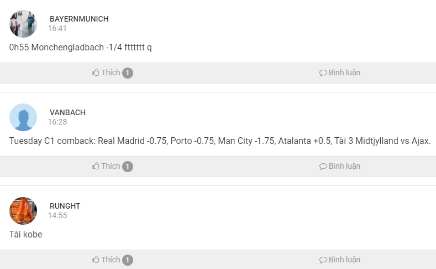Click the 14:55 timestamp
This screenshot has width=436, height=269.
[x=57, y=215]
